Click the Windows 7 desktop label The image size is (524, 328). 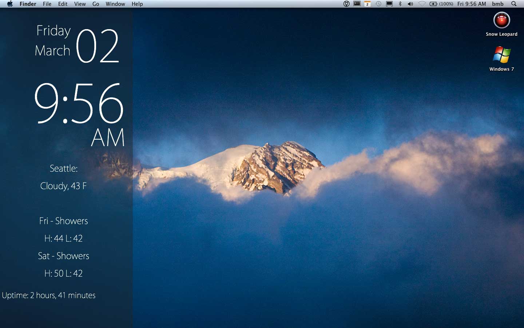point(501,69)
